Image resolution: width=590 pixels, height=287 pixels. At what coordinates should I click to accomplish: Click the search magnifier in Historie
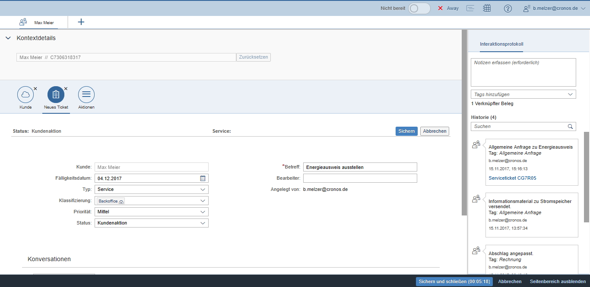pos(571,127)
